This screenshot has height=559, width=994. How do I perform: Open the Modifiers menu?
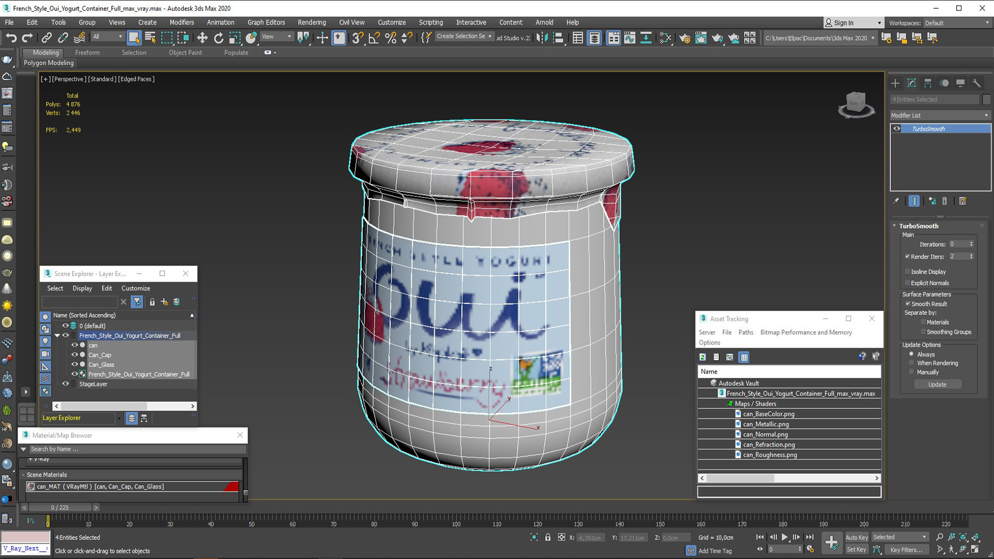182,22
